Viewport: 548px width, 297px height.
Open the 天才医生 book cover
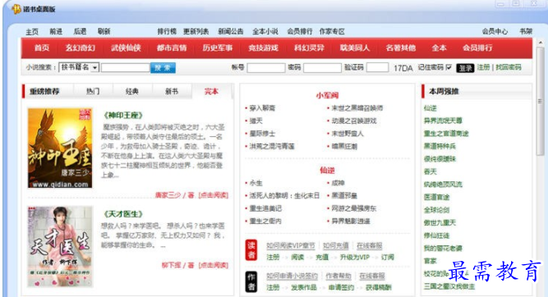tap(60, 246)
